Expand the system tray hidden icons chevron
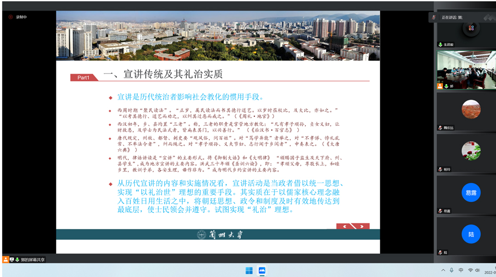Screen dimensions: 496x277 tap(443, 271)
